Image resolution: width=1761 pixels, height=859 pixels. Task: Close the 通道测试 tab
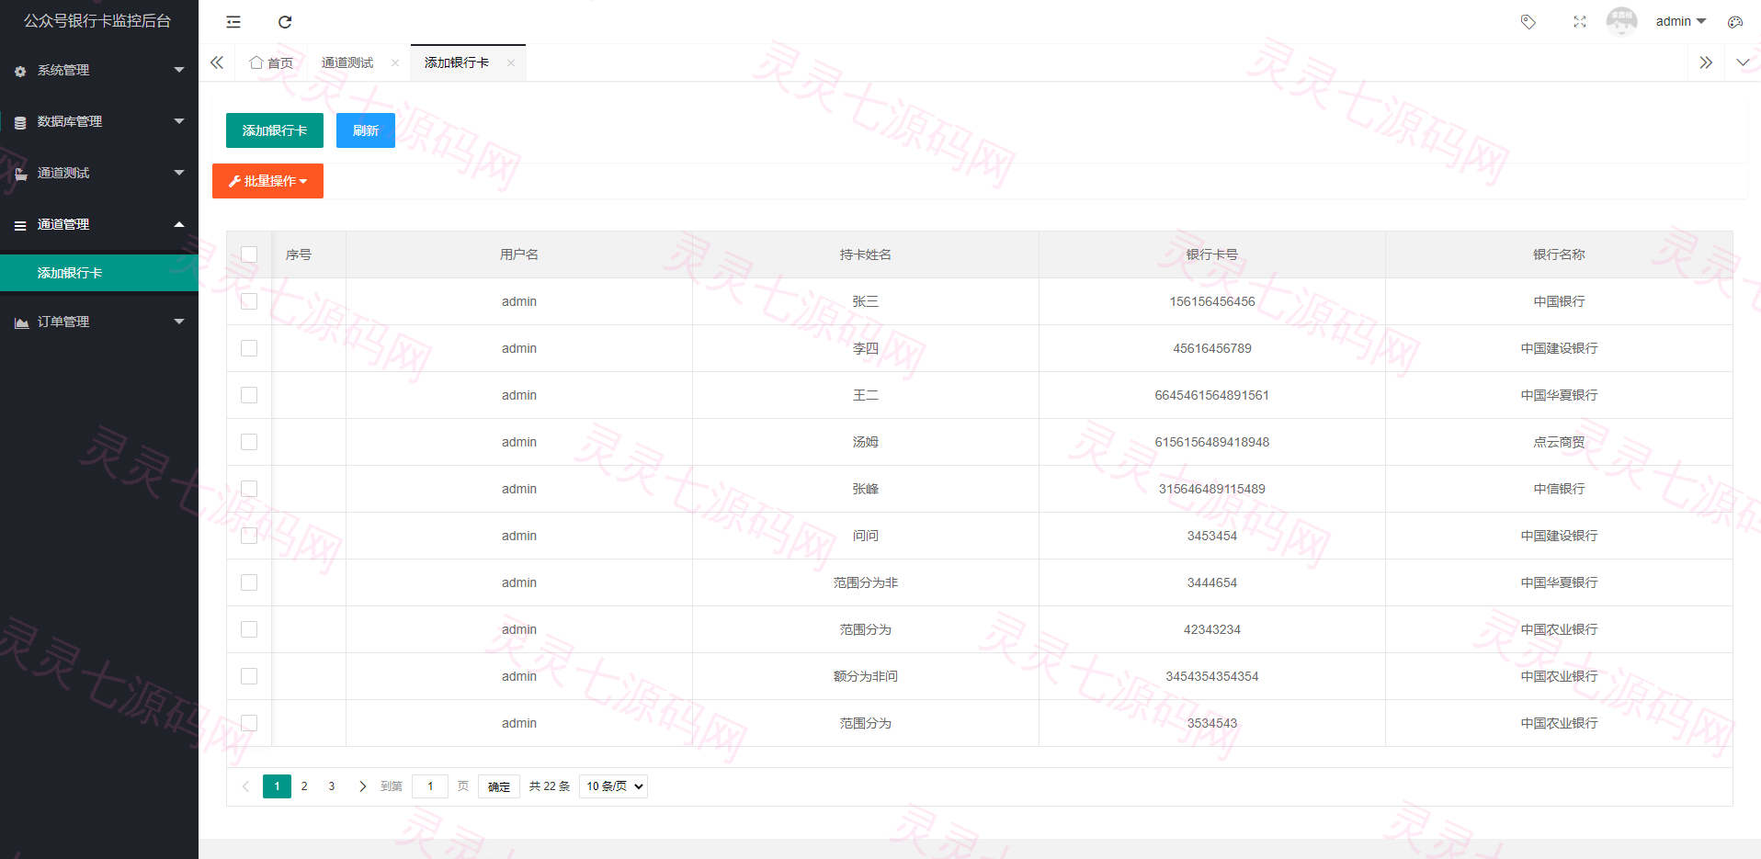pos(395,63)
